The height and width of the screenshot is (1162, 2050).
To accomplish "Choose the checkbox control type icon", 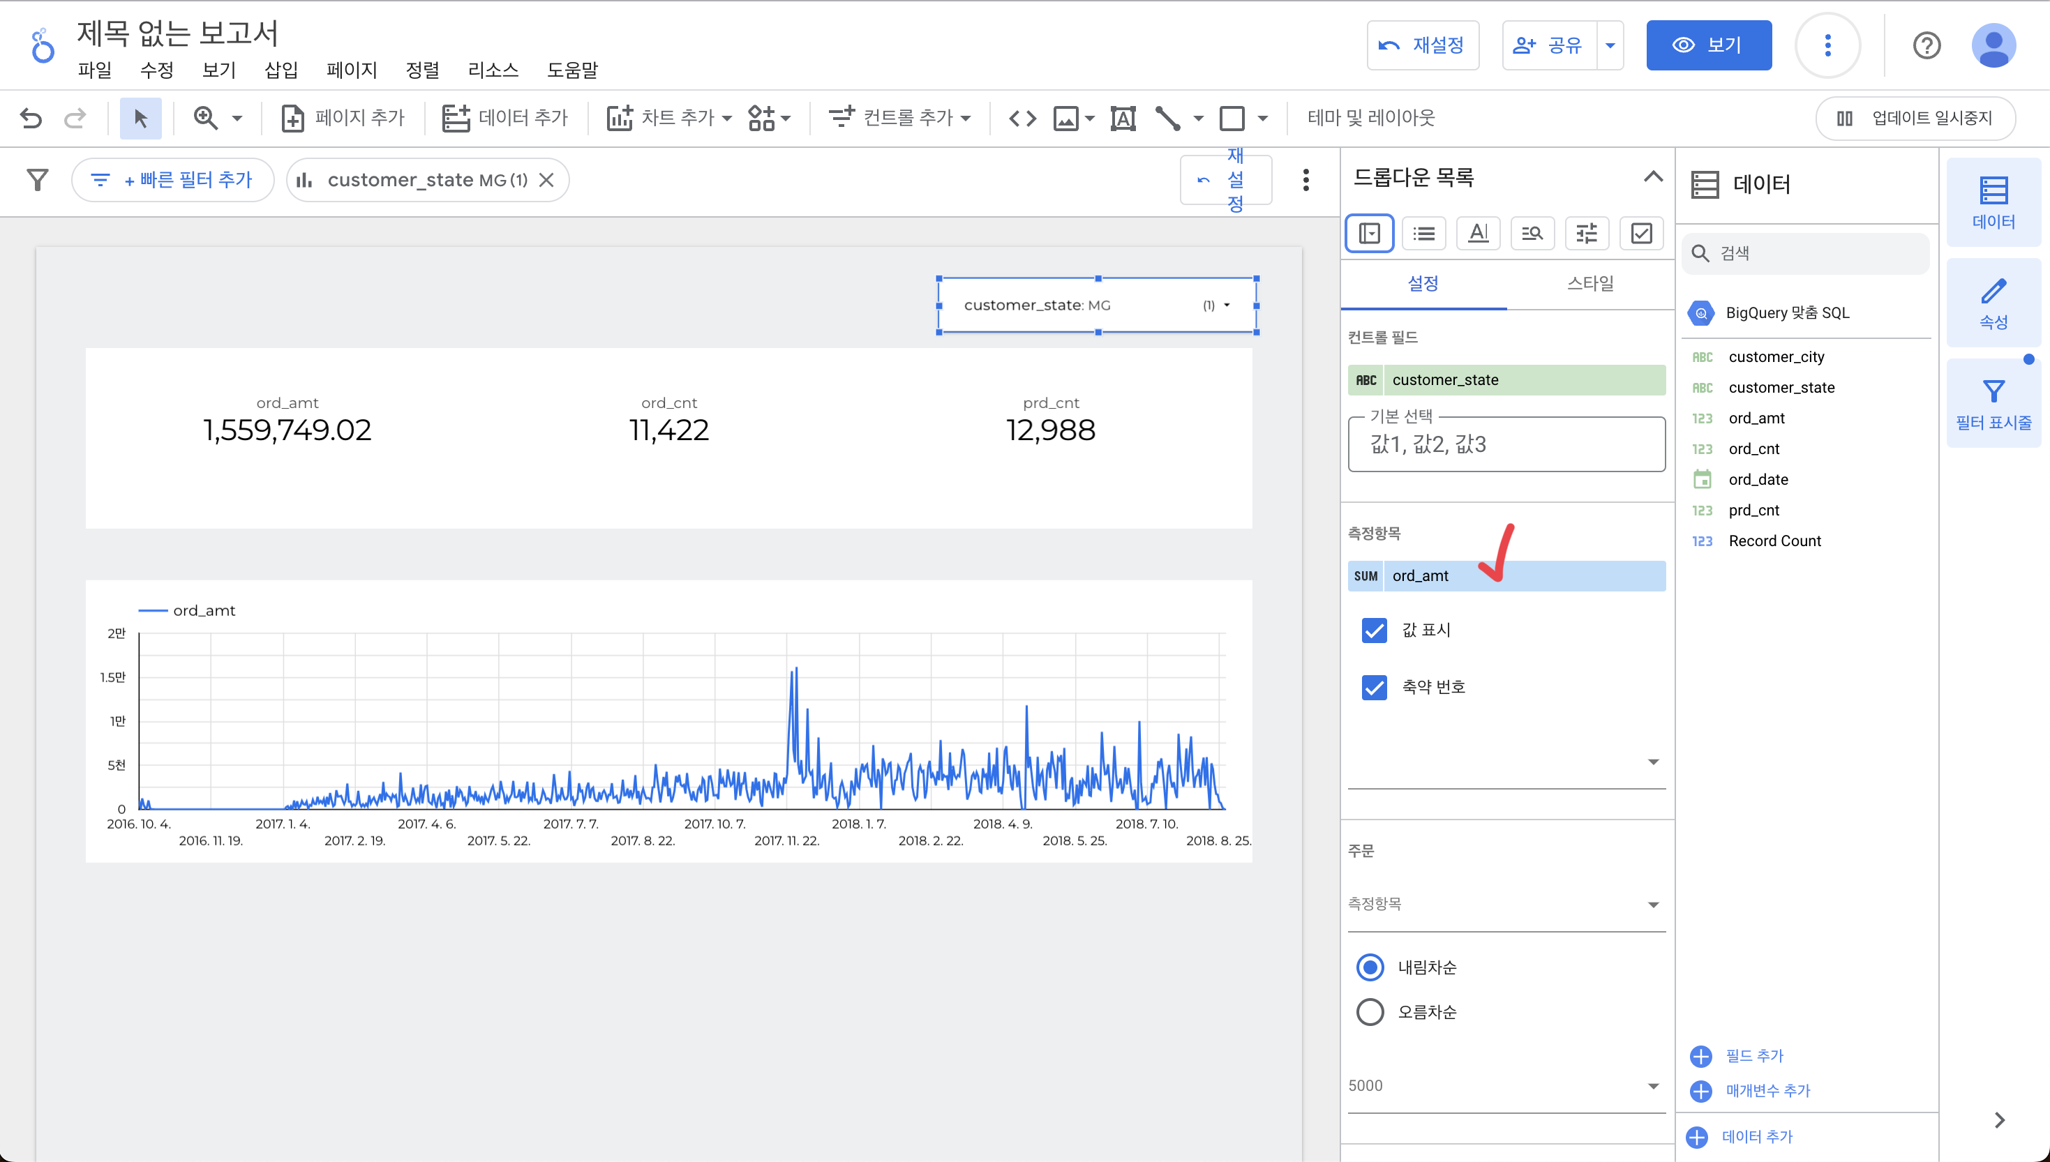I will [1640, 233].
